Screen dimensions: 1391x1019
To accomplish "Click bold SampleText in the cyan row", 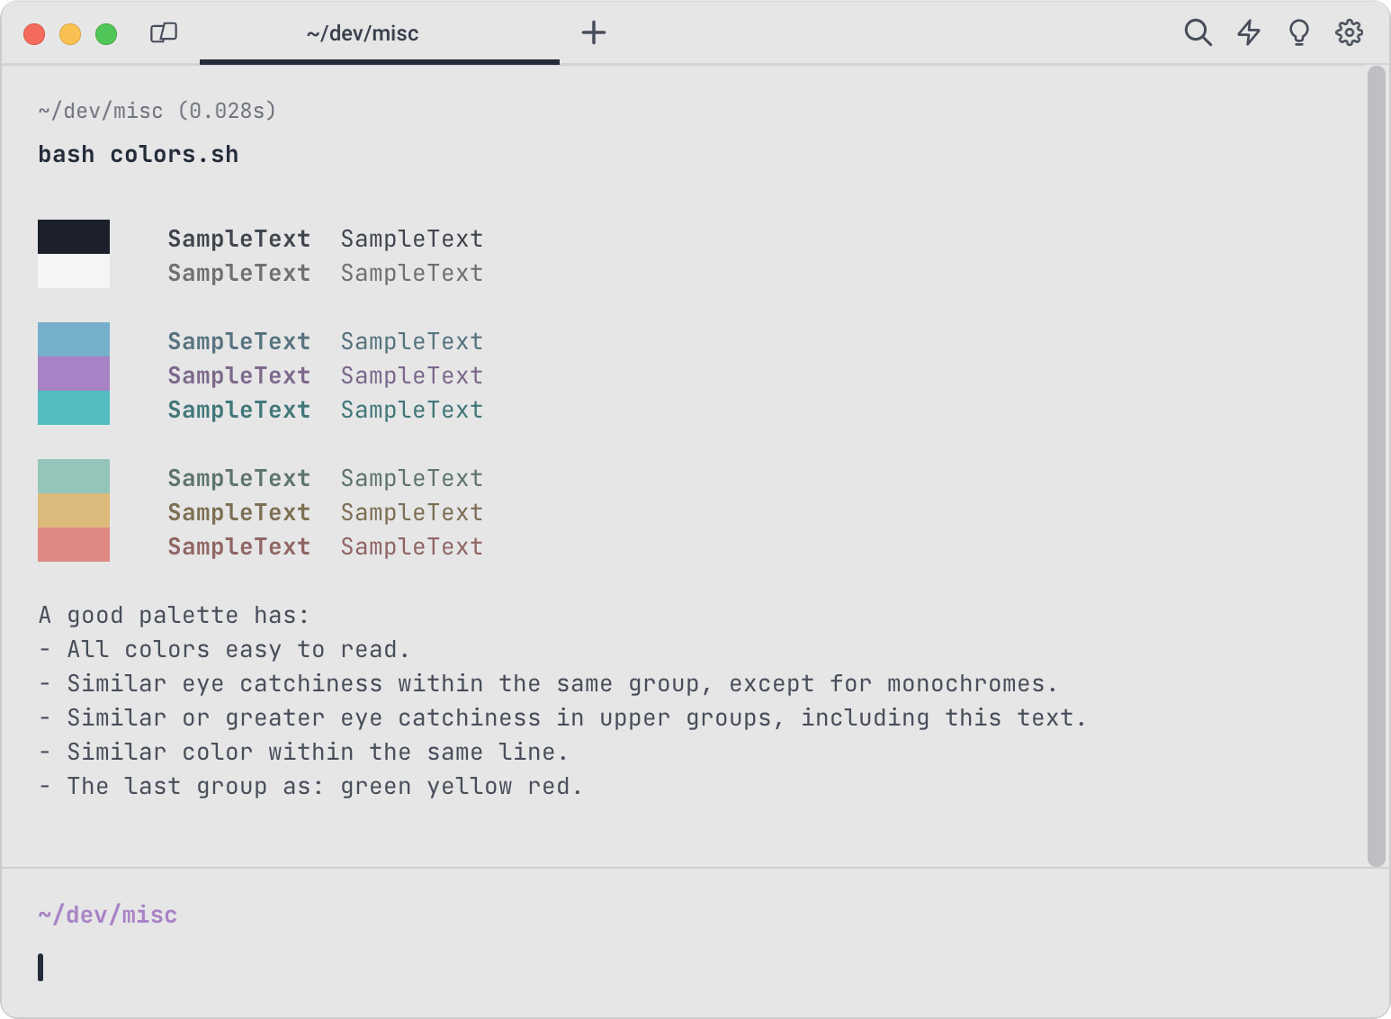I will [x=239, y=410].
